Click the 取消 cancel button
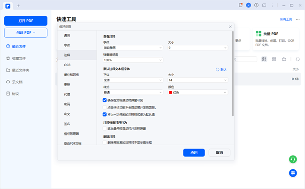Screen dimensions: 305x189 tap(219, 152)
